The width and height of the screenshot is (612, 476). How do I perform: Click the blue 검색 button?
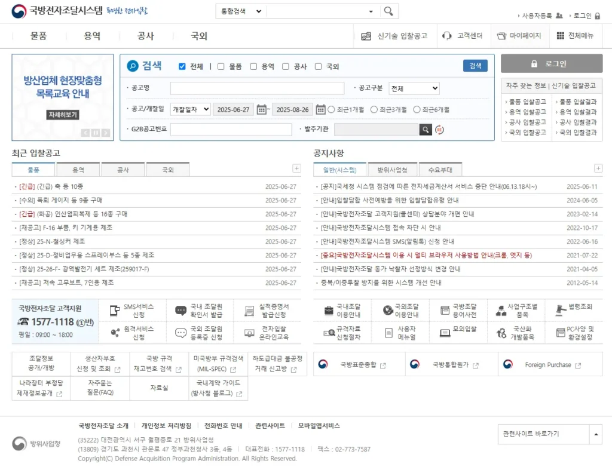pyautogui.click(x=475, y=66)
